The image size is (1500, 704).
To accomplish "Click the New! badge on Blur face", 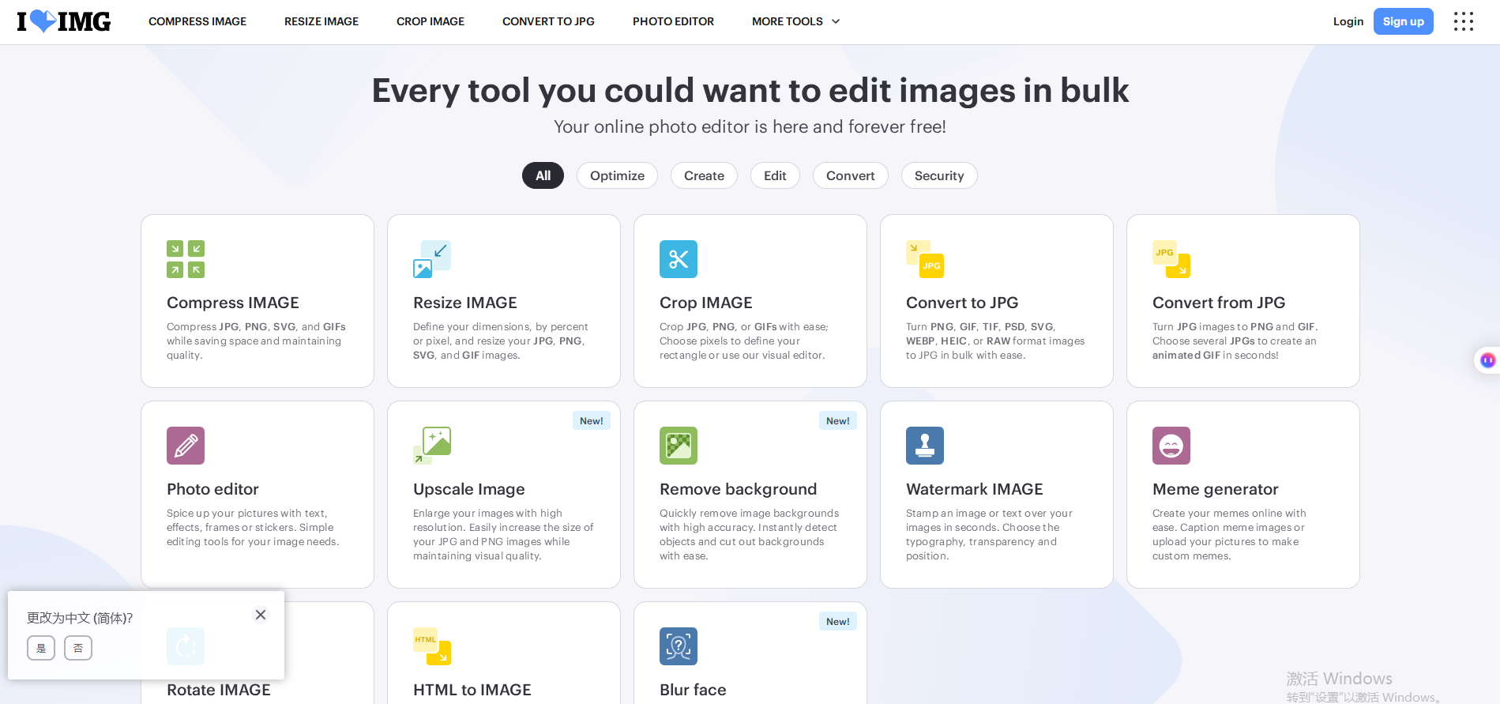I will [838, 622].
